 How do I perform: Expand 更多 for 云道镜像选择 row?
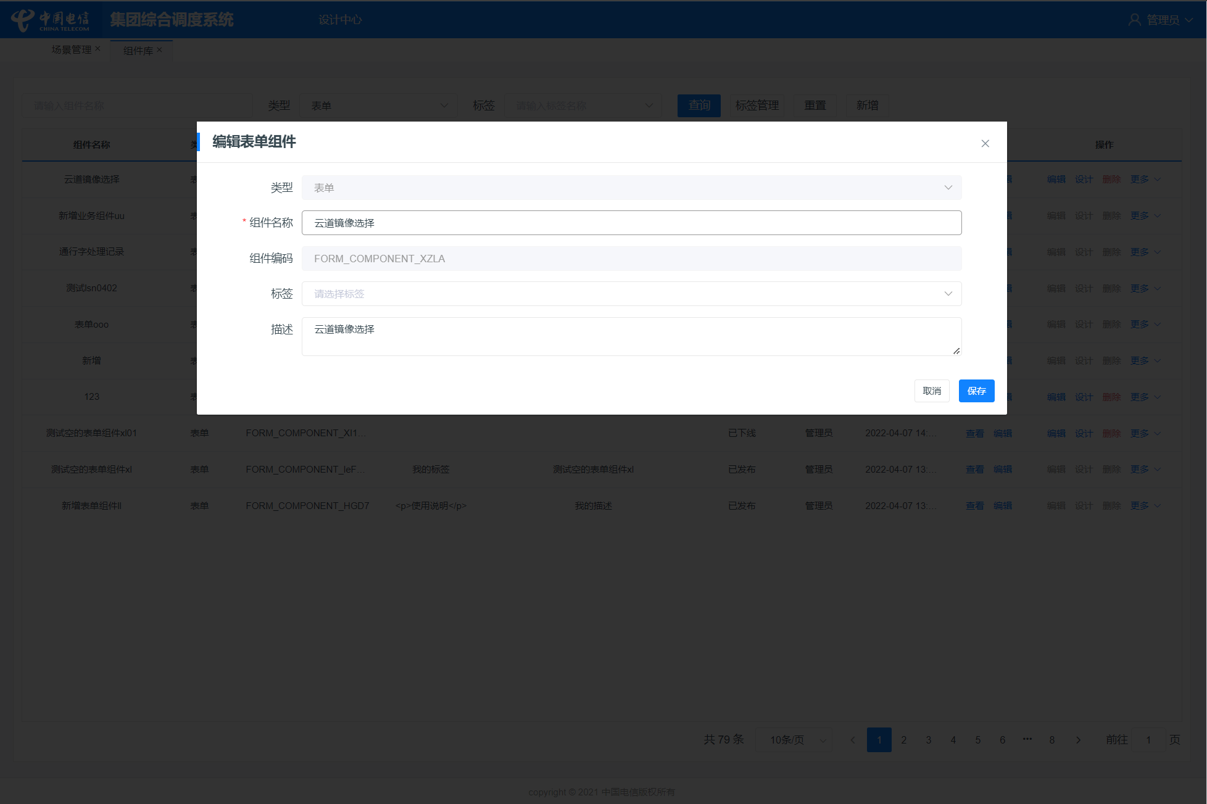1145,179
